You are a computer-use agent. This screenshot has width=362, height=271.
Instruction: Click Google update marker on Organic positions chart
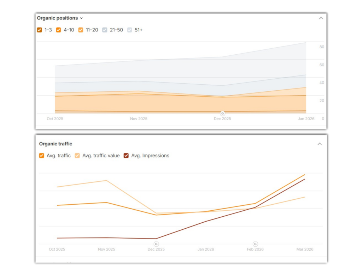point(222,113)
